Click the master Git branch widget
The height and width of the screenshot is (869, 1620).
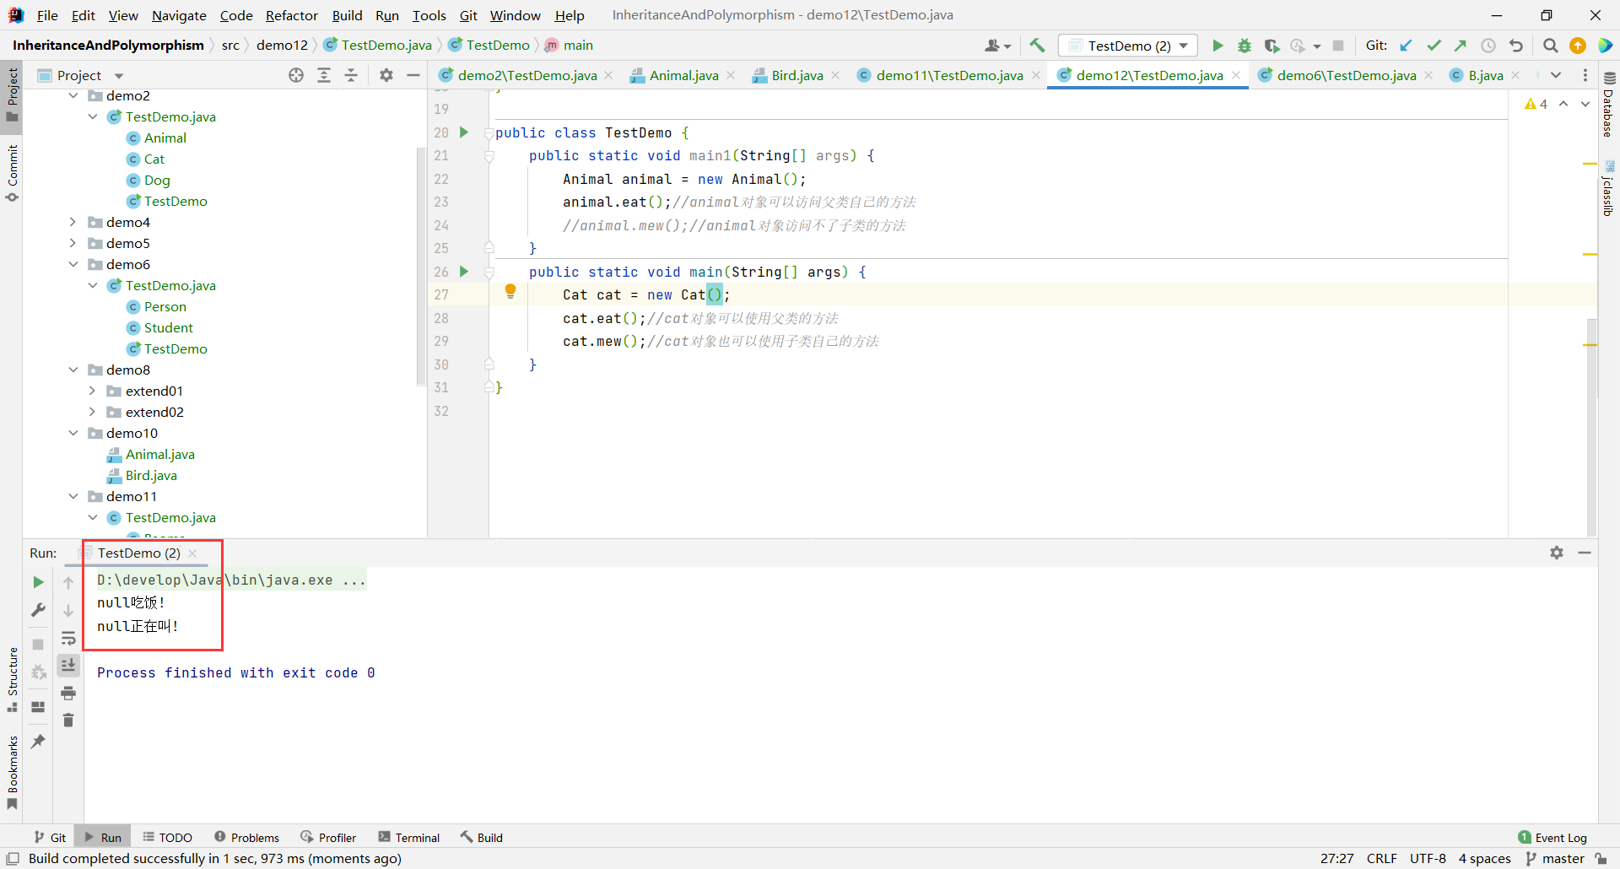[x=1556, y=859]
